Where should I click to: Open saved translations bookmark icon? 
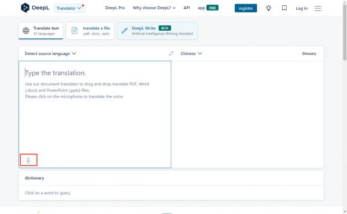click(x=284, y=8)
